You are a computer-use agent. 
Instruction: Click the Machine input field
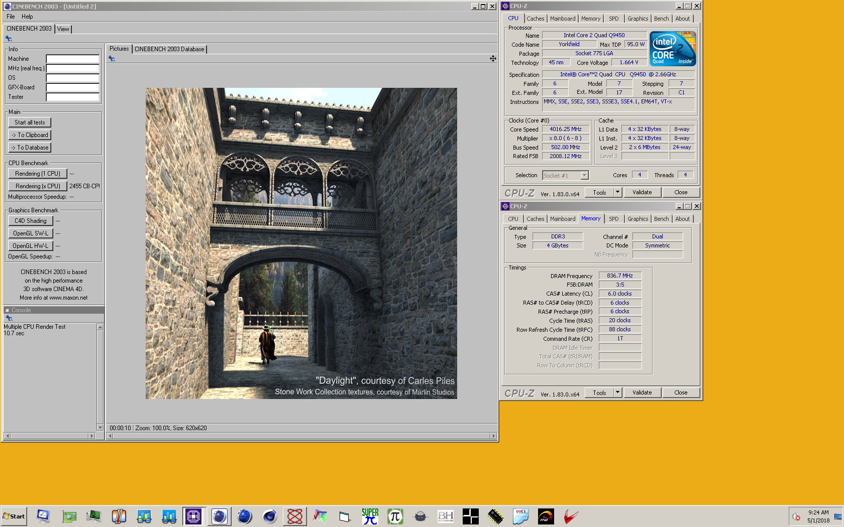click(x=72, y=59)
